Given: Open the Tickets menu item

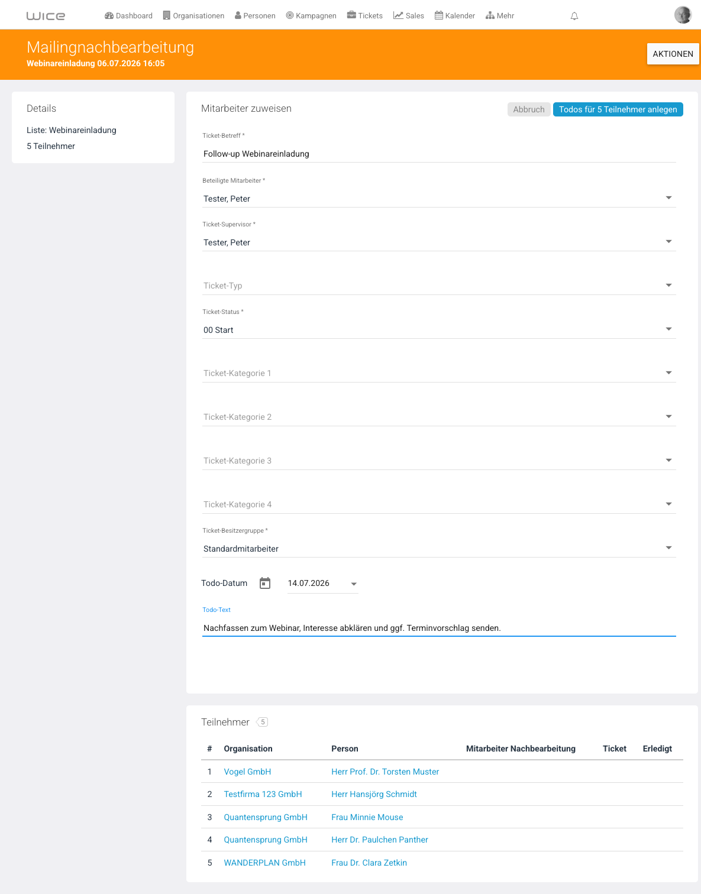Looking at the screenshot, I should [365, 15].
